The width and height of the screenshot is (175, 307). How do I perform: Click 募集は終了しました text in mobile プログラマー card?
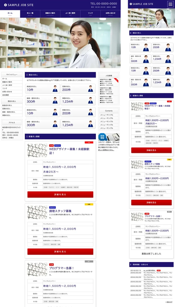click(151, 254)
